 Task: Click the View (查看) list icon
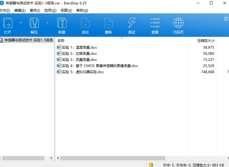pyautogui.click(x=155, y=23)
